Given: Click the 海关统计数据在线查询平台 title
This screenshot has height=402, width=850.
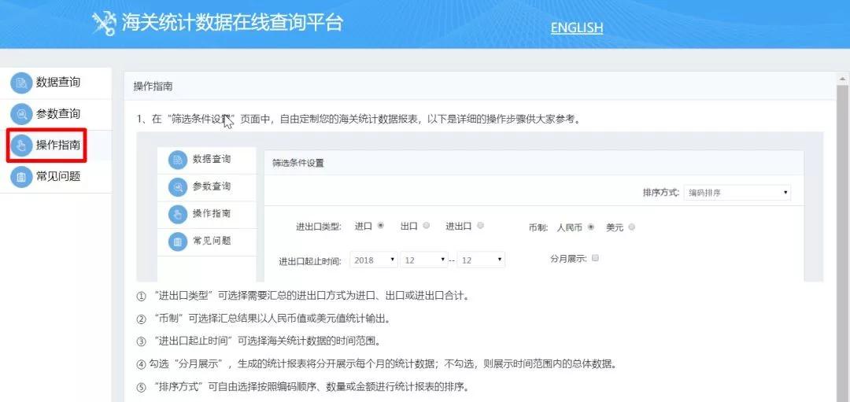Looking at the screenshot, I should pos(232,24).
